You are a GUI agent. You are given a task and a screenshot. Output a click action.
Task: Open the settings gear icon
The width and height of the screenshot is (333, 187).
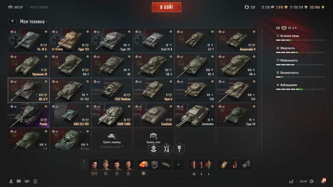click(312, 181)
